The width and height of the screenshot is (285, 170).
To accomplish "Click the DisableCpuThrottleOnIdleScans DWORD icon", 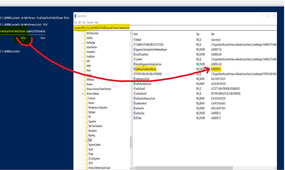I will 134,69.
